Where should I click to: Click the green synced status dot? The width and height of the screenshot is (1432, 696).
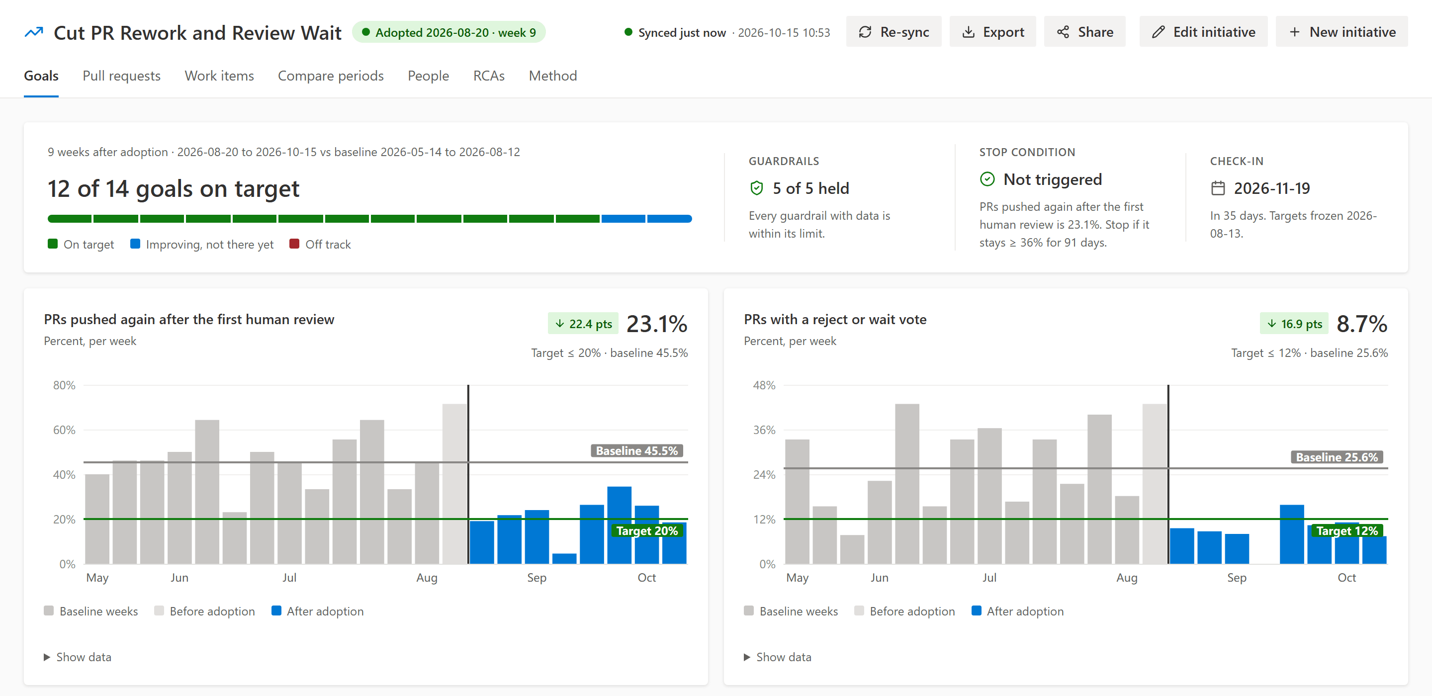click(x=628, y=32)
